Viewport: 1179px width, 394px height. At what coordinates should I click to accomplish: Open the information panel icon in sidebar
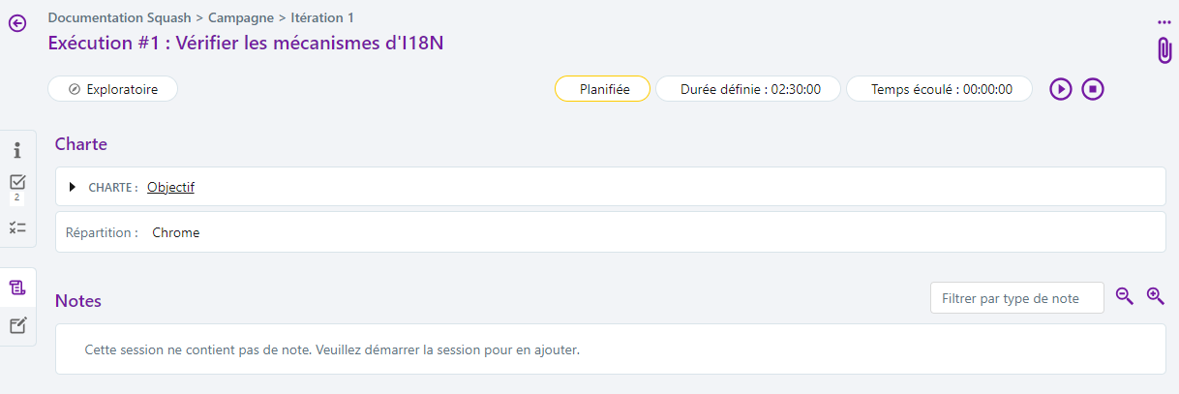click(17, 151)
